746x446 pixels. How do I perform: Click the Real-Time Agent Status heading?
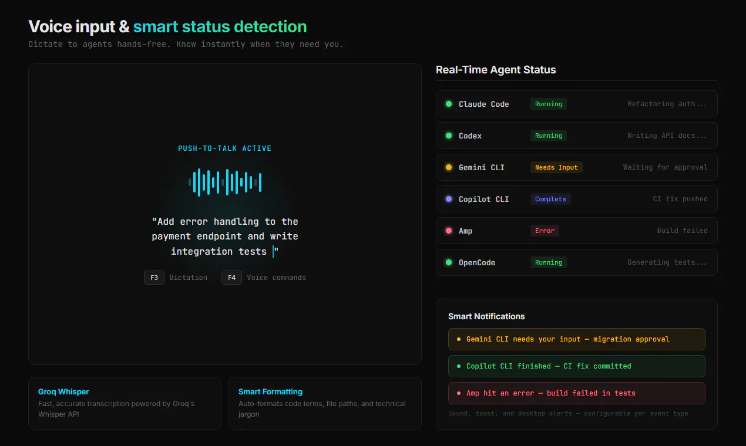pyautogui.click(x=496, y=70)
